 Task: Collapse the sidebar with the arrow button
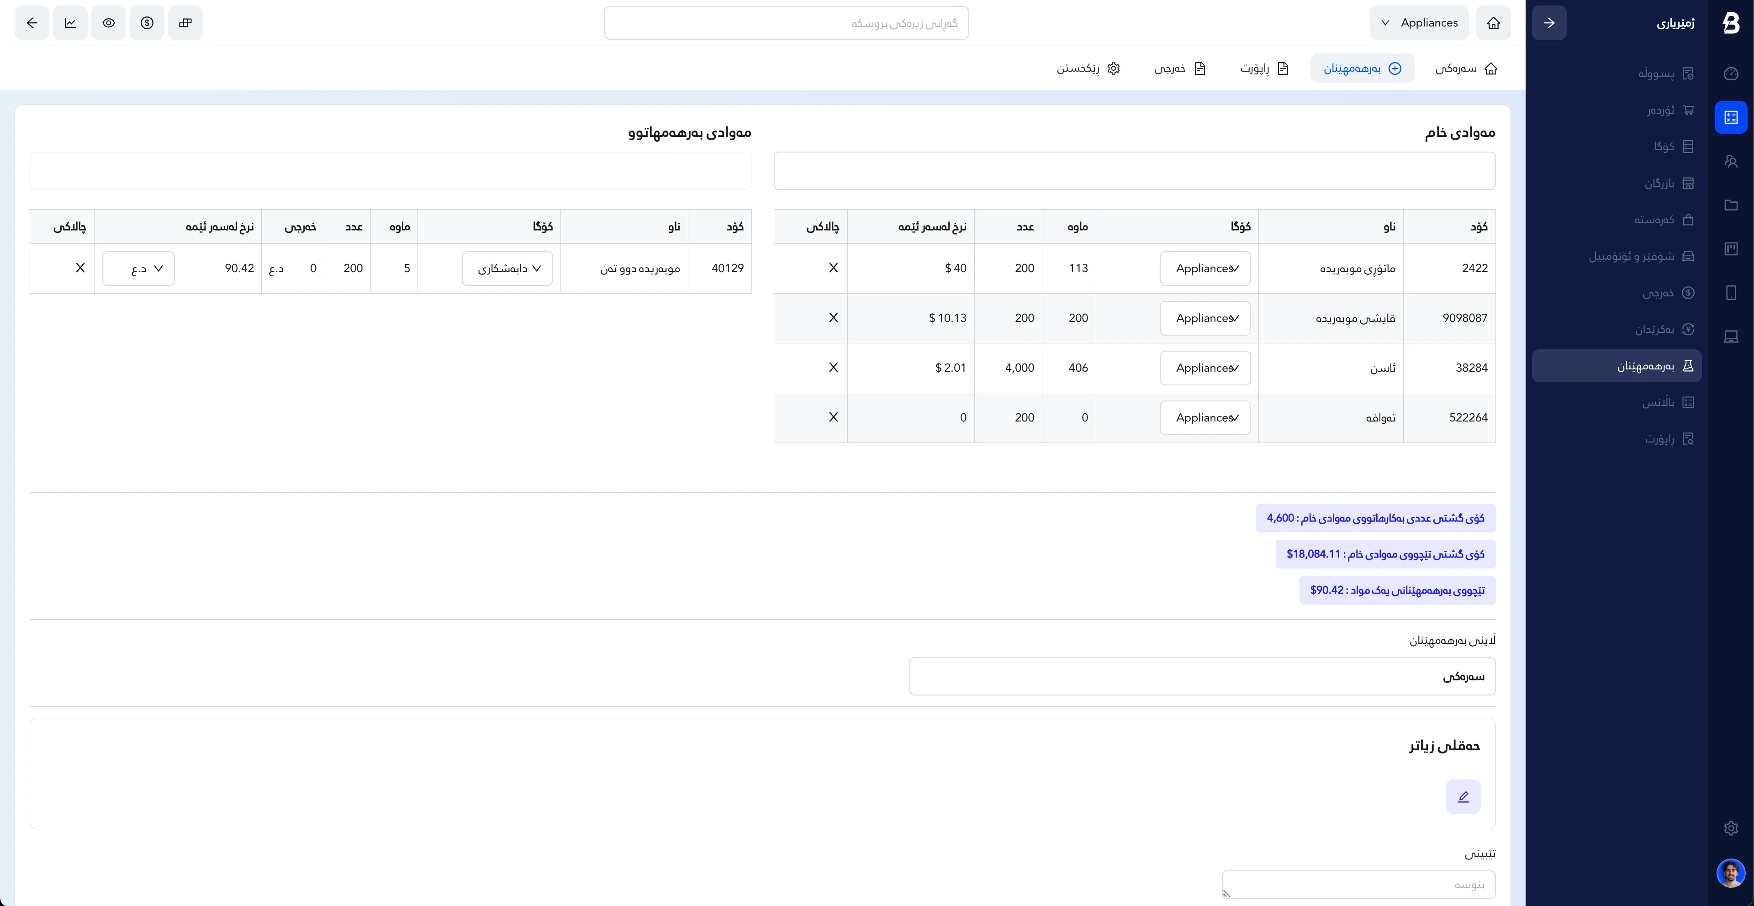point(1549,23)
